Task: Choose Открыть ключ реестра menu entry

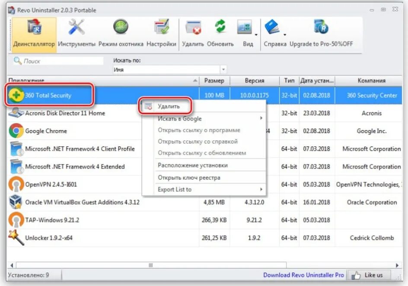Action: tap(204, 178)
